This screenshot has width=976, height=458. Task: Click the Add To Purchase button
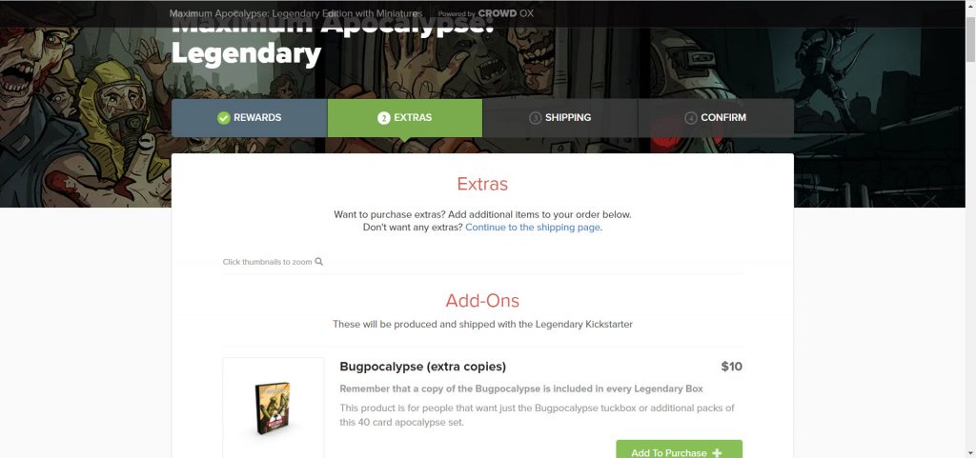pos(679,450)
